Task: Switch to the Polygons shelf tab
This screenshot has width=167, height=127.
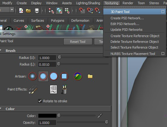Action: (x=57, y=21)
